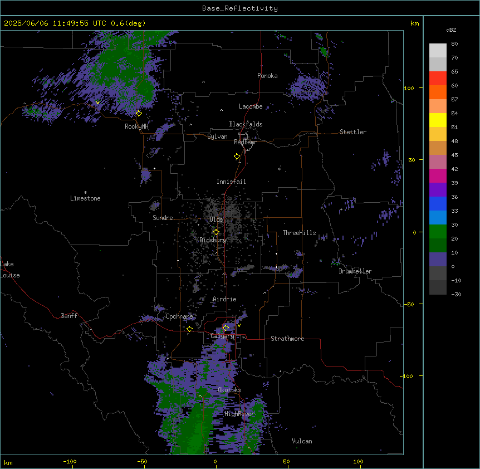Select the yellow 54–51 dBZ legend swatch

pyautogui.click(x=438, y=120)
